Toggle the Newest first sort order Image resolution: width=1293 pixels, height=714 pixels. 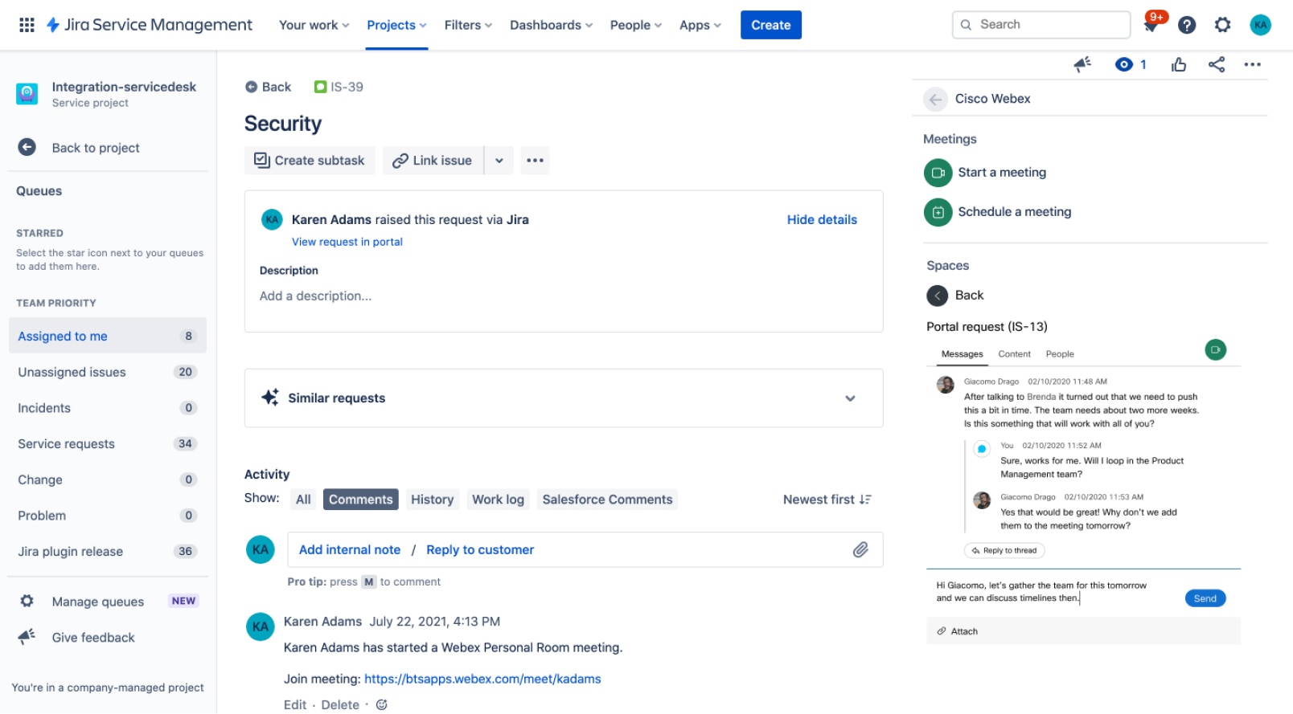[827, 500]
